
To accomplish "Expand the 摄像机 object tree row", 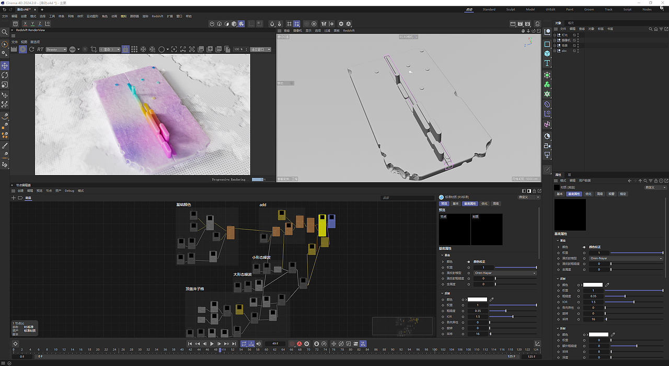I will pos(556,40).
